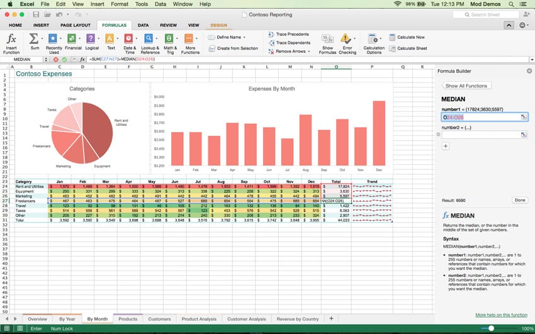Viewport: 535px width, 334px height.
Task: Switch to page layout view in the status bar
Action: [x=20, y=328]
